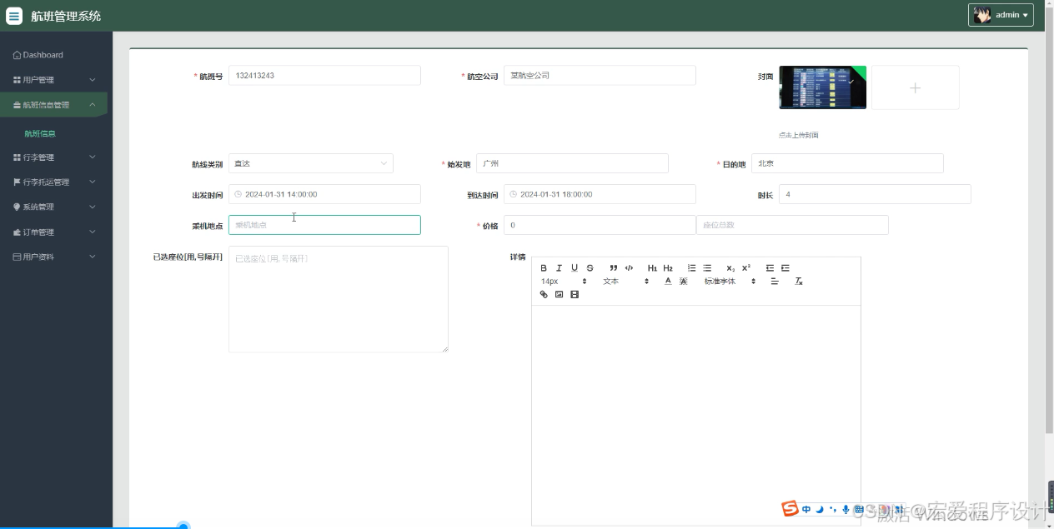Expand the 用户资料 sidebar menu
This screenshot has width=1054, height=529.
click(x=54, y=257)
